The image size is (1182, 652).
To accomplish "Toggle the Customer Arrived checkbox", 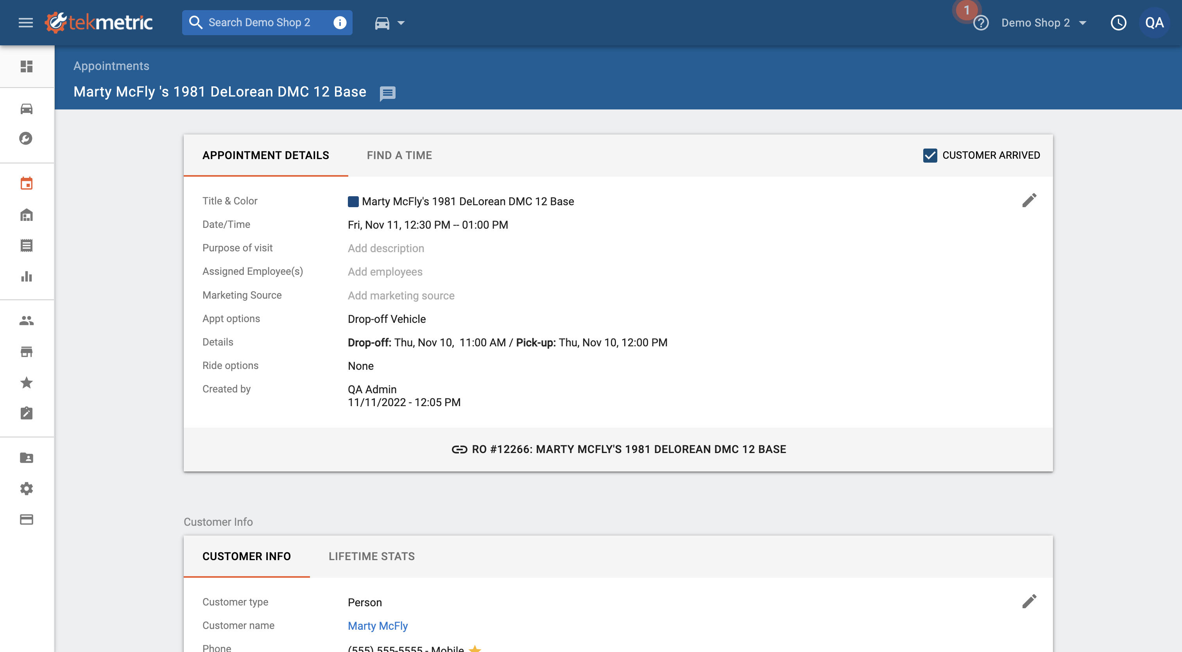I will tap(929, 155).
